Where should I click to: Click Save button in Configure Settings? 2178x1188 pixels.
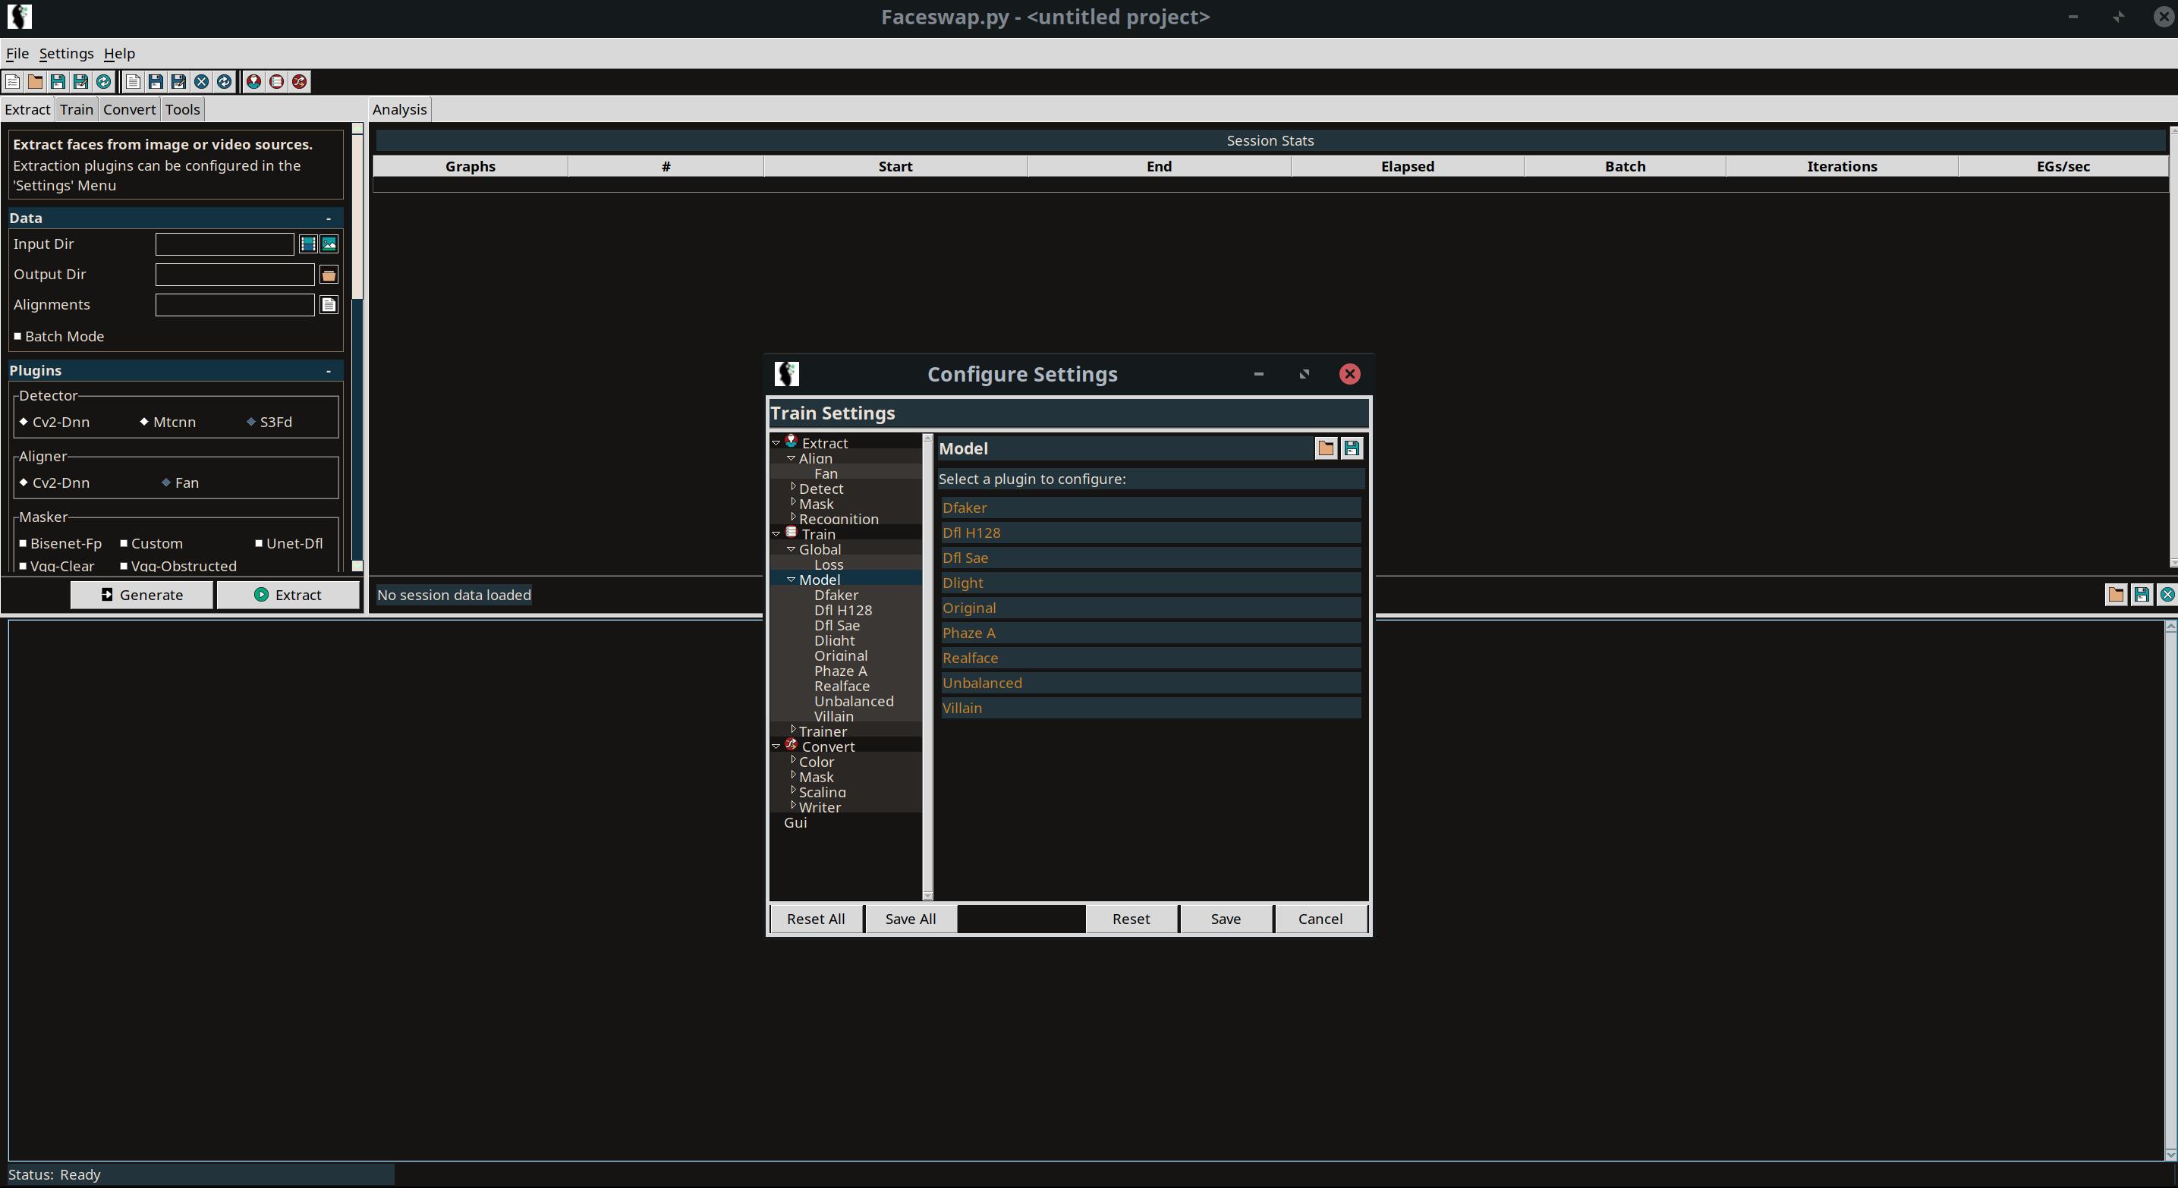point(1226,919)
